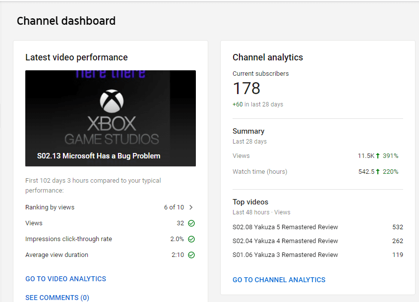Click the Ranking by views row label

[x=50, y=207]
